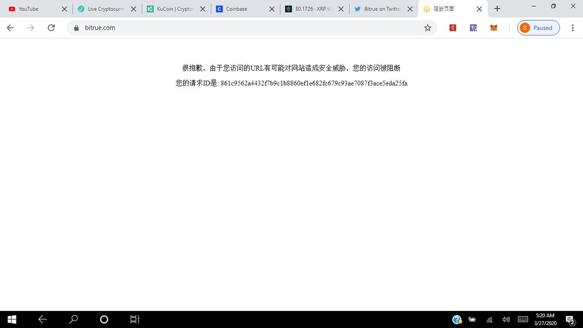
Task: Open the volume speaker tray icon
Action: coord(506,319)
